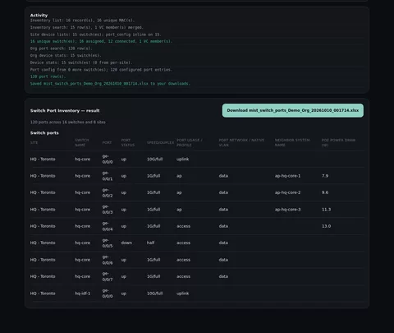Click 10G/full speed in hq-core ge-0/0/0 row
The width and height of the screenshot is (394, 333).
click(x=154, y=160)
